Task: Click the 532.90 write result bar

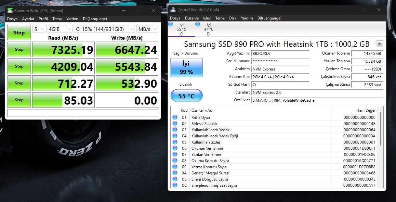Action: click(x=127, y=83)
